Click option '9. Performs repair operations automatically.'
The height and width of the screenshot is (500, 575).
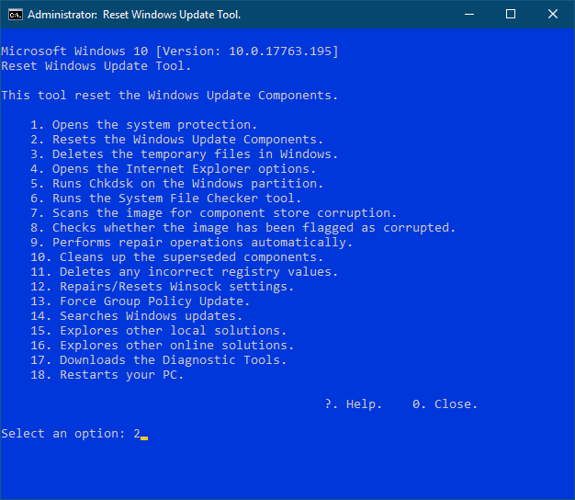coord(191,243)
